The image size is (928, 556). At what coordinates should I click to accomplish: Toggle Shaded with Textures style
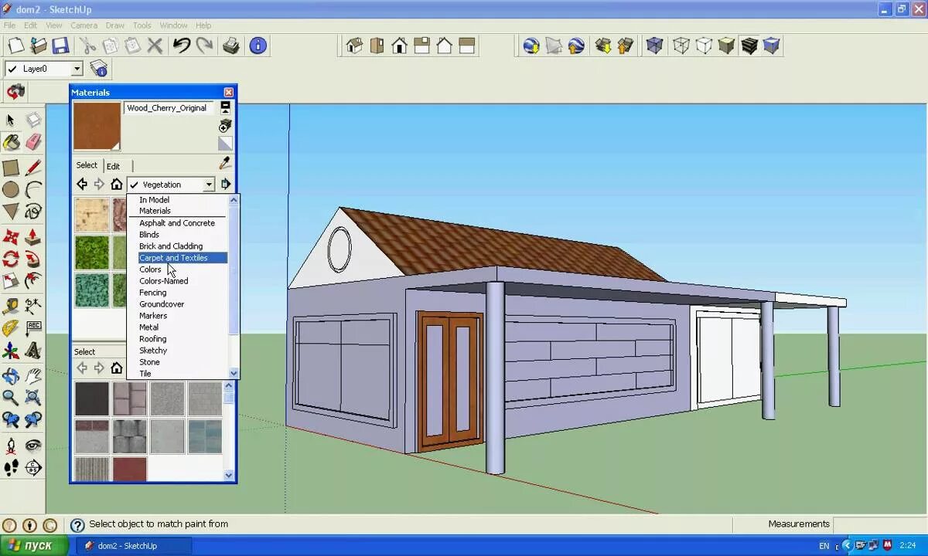[x=749, y=46]
